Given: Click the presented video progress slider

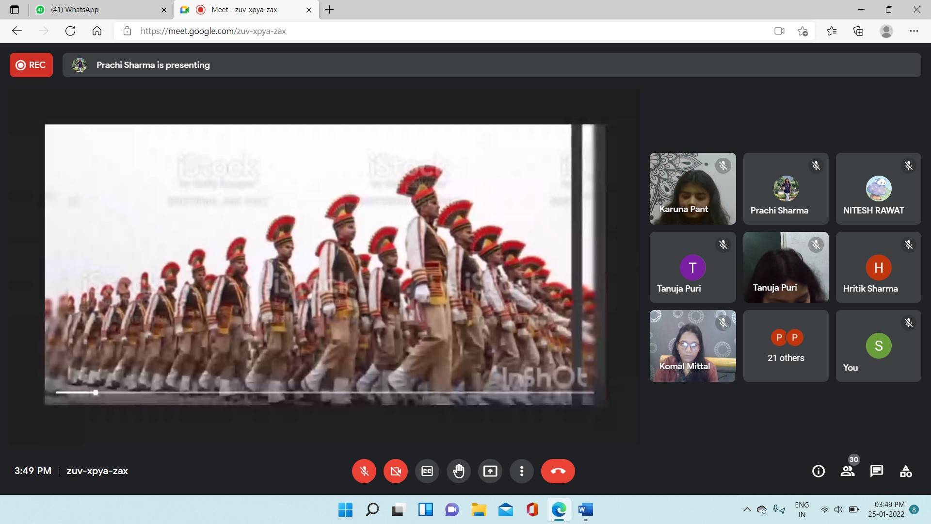Looking at the screenshot, I should click(96, 393).
